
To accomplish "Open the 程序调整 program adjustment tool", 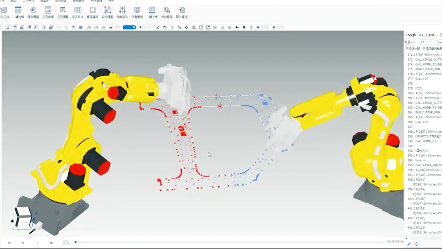I will 33,12.
